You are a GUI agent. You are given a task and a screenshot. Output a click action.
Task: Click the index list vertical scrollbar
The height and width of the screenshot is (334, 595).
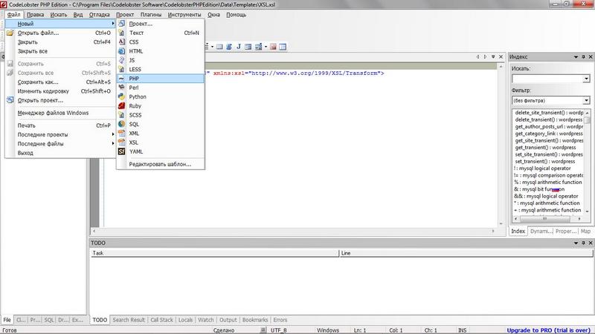tap(588, 162)
